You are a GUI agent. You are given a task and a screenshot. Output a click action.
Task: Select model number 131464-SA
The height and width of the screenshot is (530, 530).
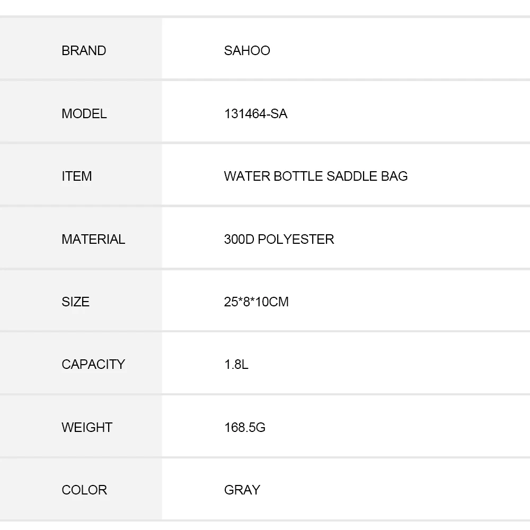pyautogui.click(x=255, y=113)
